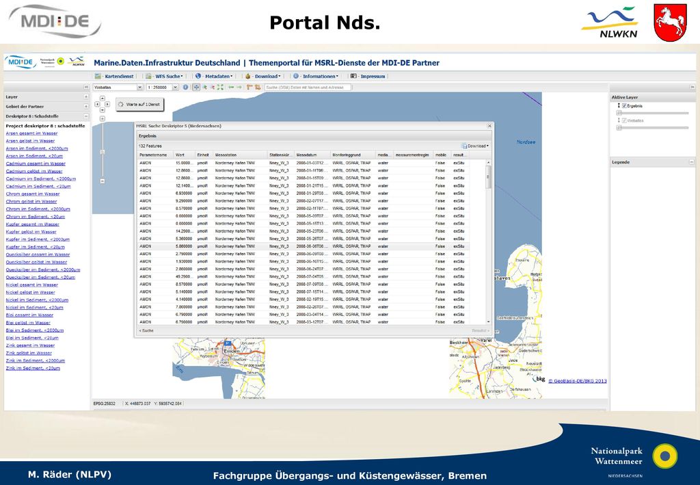Click the NLWKN logo in portal header
Screen dimensions: 700x485
point(77,62)
